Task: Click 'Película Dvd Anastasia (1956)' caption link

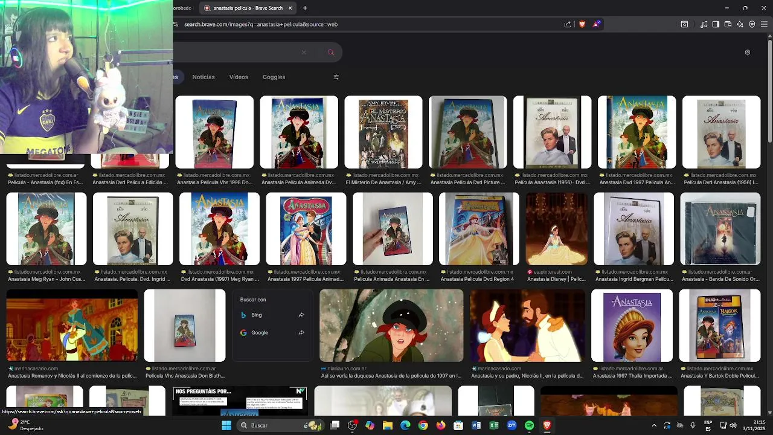Action: (x=721, y=182)
